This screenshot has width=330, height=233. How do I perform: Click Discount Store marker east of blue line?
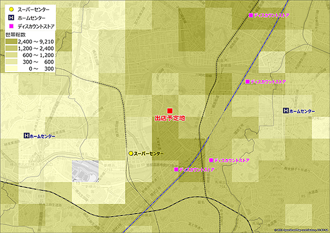coord(211,160)
